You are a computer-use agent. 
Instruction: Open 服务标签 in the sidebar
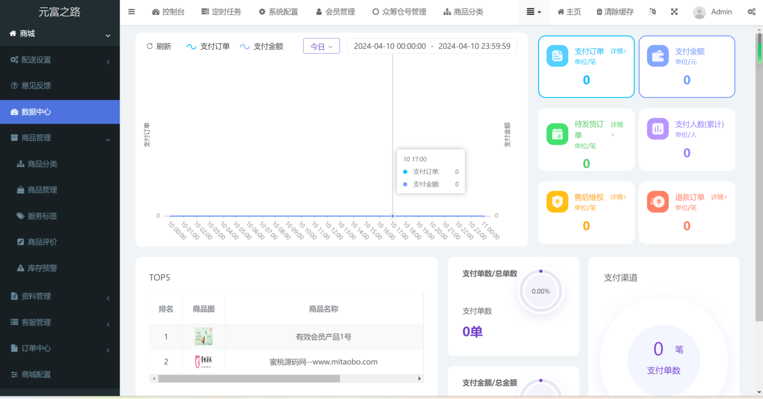(x=42, y=216)
